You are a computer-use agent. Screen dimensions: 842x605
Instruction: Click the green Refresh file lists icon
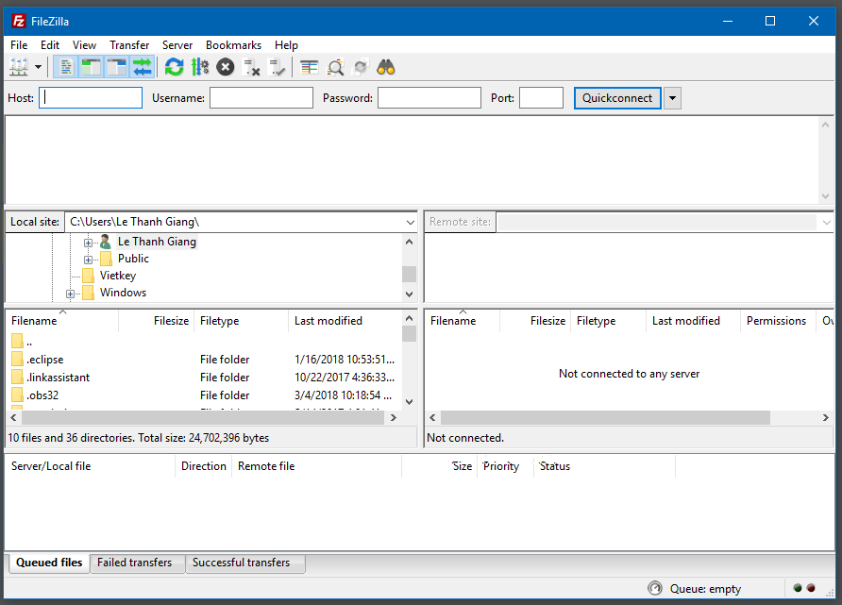tap(174, 67)
